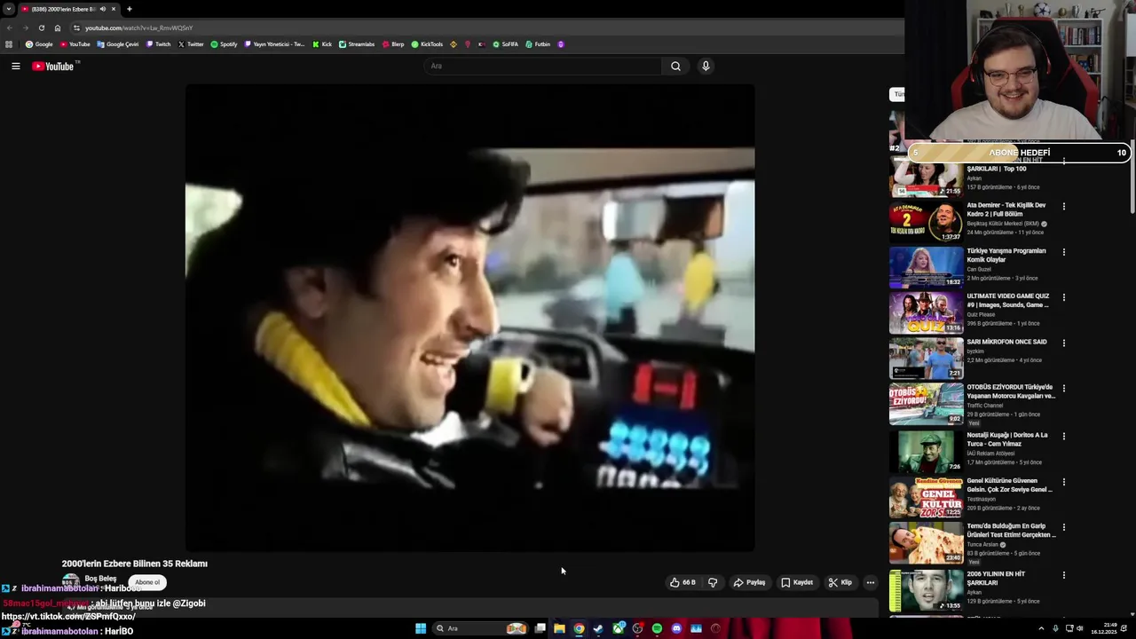Screen dimensions: 1136x639
Task: Reload the page with refresh icon
Action: pyautogui.click(x=41, y=28)
